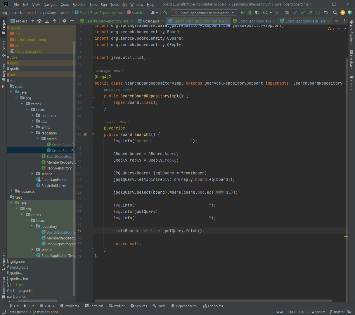355x315 pixels.
Task: Expand the dto folder
Action: (x=32, y=121)
